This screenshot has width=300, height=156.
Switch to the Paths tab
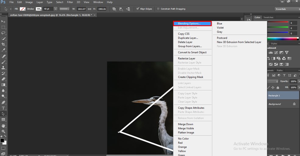pos(280,71)
